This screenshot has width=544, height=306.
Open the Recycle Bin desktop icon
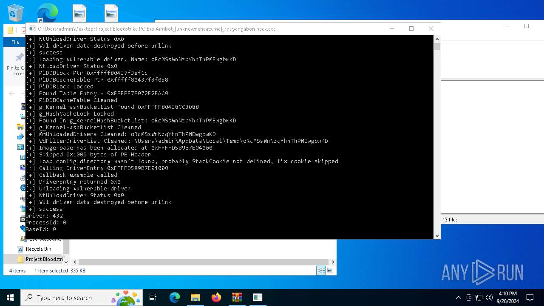pos(16,13)
